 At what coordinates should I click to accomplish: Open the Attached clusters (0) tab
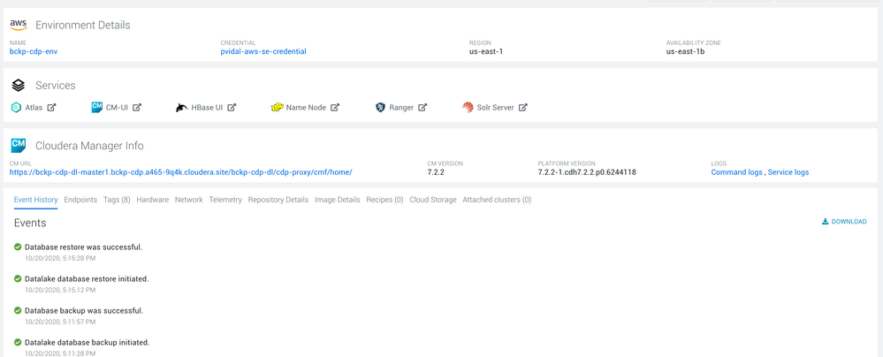point(497,200)
